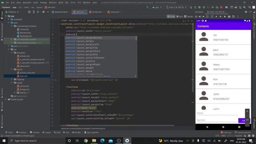Click the Windows Start button
Screen dimensions: 256x144
(x=4, y=140)
